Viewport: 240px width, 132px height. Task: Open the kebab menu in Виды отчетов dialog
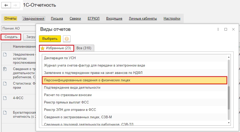[218, 29]
